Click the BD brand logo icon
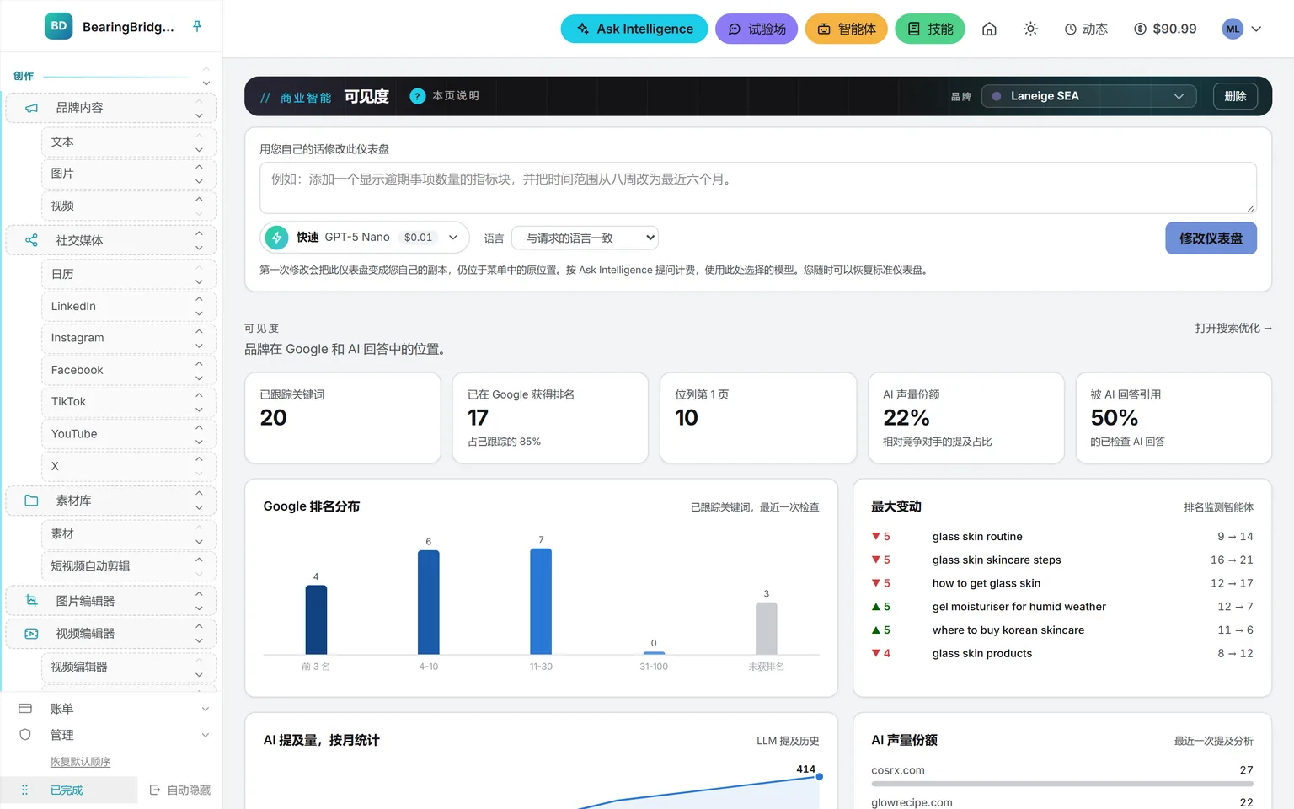The image size is (1294, 809). (x=59, y=26)
